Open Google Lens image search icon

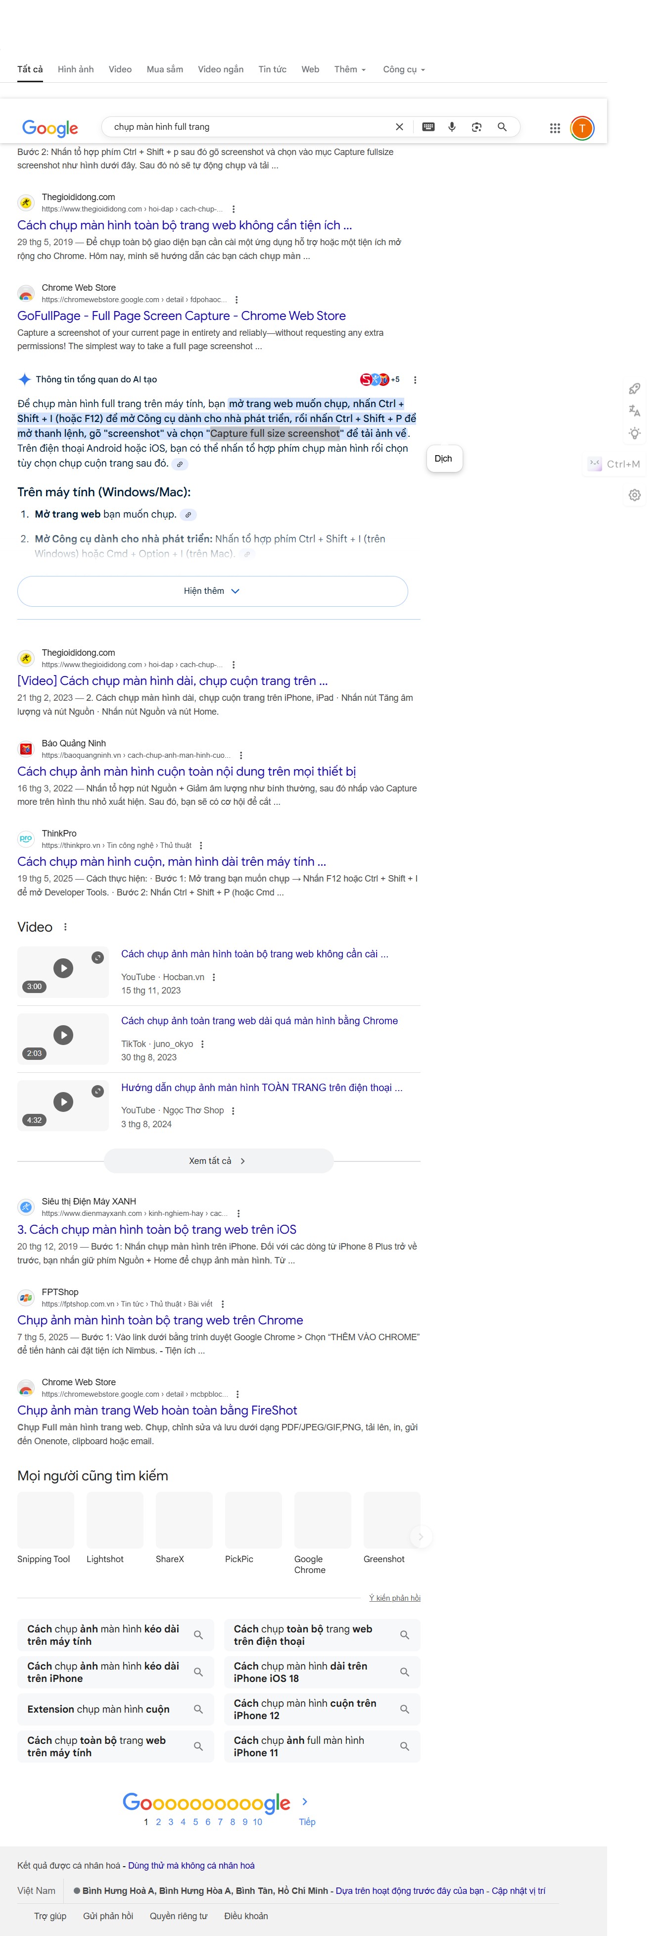tap(477, 127)
